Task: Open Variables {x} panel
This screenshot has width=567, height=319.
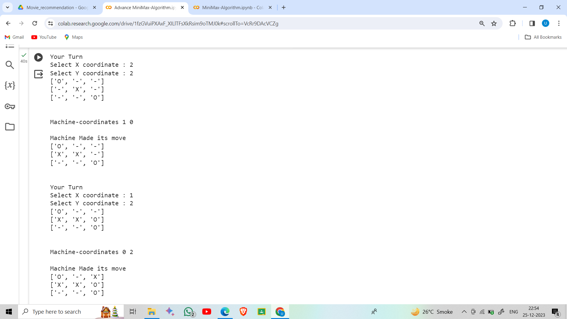Action: [x=10, y=85]
